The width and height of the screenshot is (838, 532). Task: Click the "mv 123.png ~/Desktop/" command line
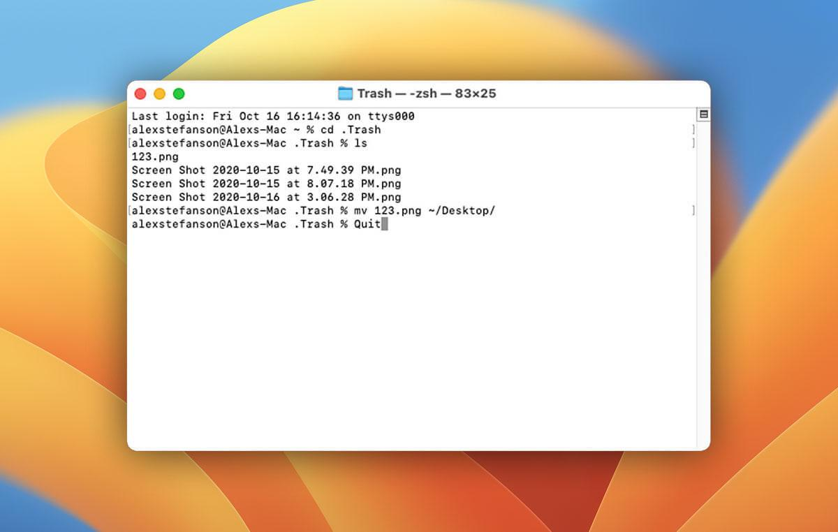tap(314, 211)
